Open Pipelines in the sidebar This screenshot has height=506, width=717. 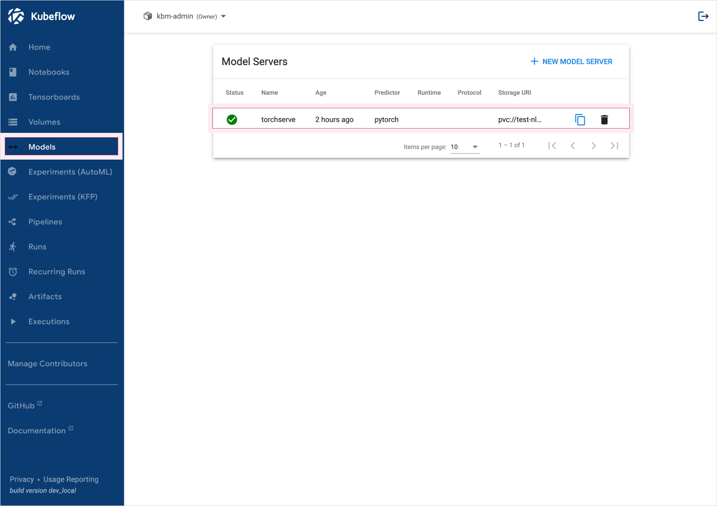(62, 222)
